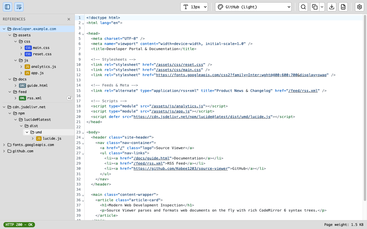Click the editor vertical scrollbar
This screenshot has width=367, height=229.
(x=365, y=108)
